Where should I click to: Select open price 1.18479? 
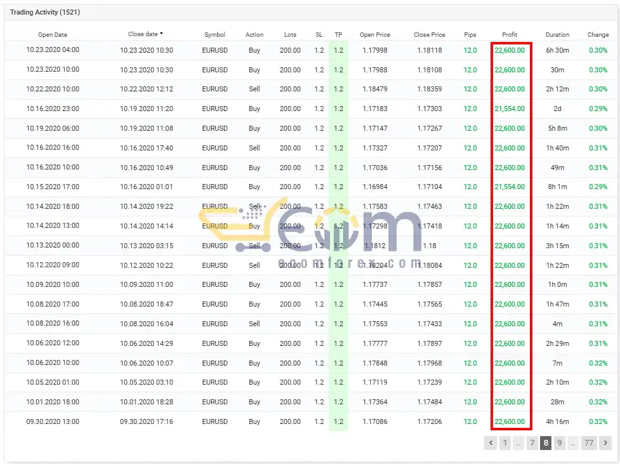375,89
